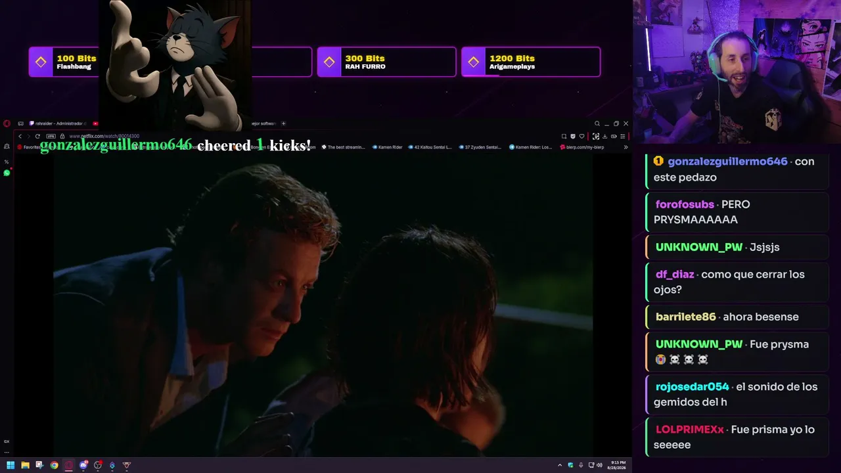This screenshot has width=841, height=473.
Task: Open the 'Kamen Rider' bookmark
Action: click(387, 147)
